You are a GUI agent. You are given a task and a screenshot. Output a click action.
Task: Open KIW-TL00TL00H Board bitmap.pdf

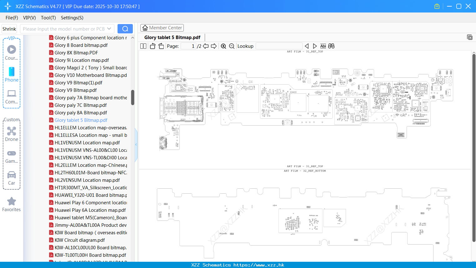coord(90,255)
